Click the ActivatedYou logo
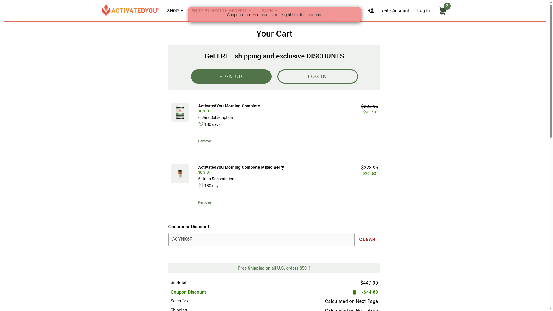This screenshot has height=311, width=553. (130, 10)
